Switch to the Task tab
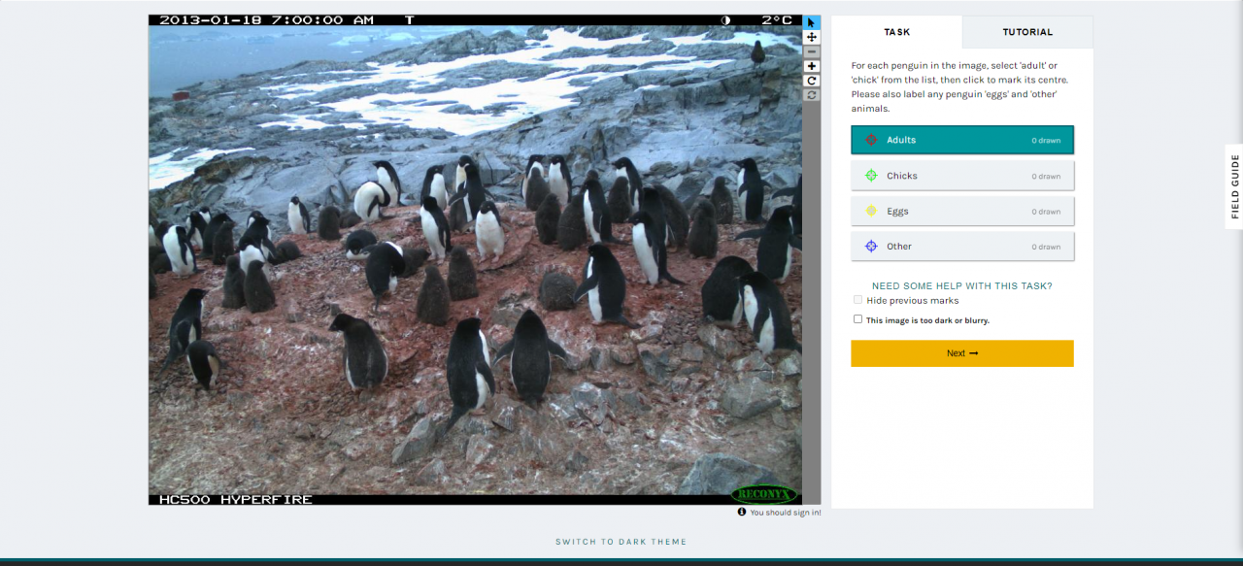 click(x=897, y=32)
